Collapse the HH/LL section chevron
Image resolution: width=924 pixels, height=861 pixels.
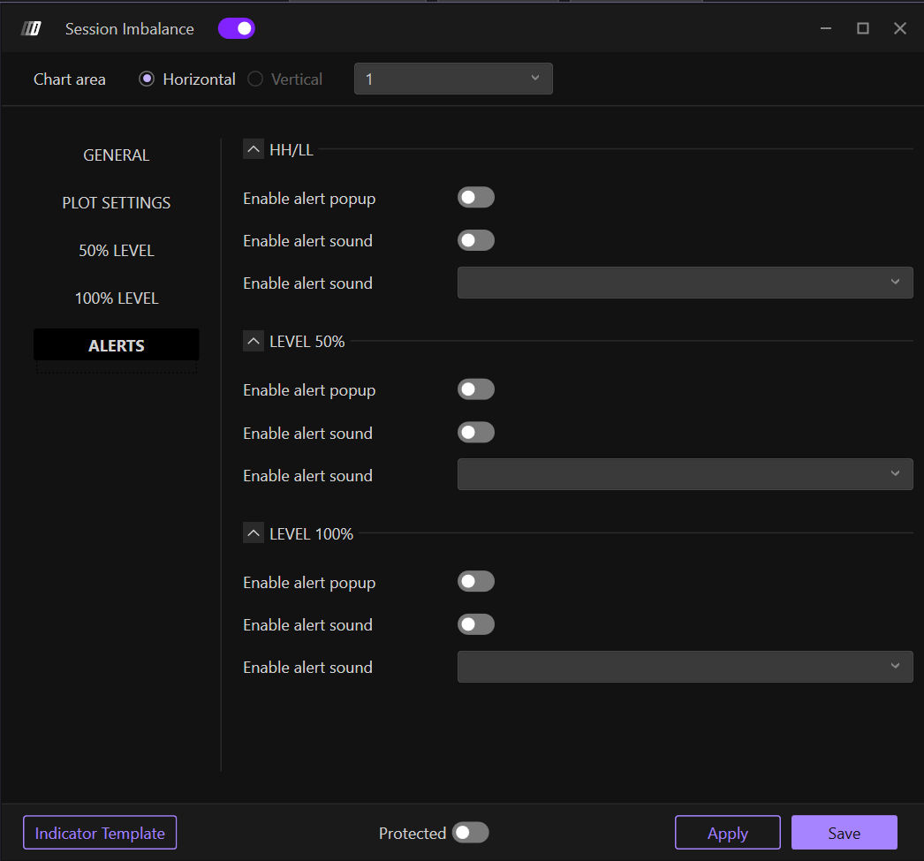[x=254, y=149]
